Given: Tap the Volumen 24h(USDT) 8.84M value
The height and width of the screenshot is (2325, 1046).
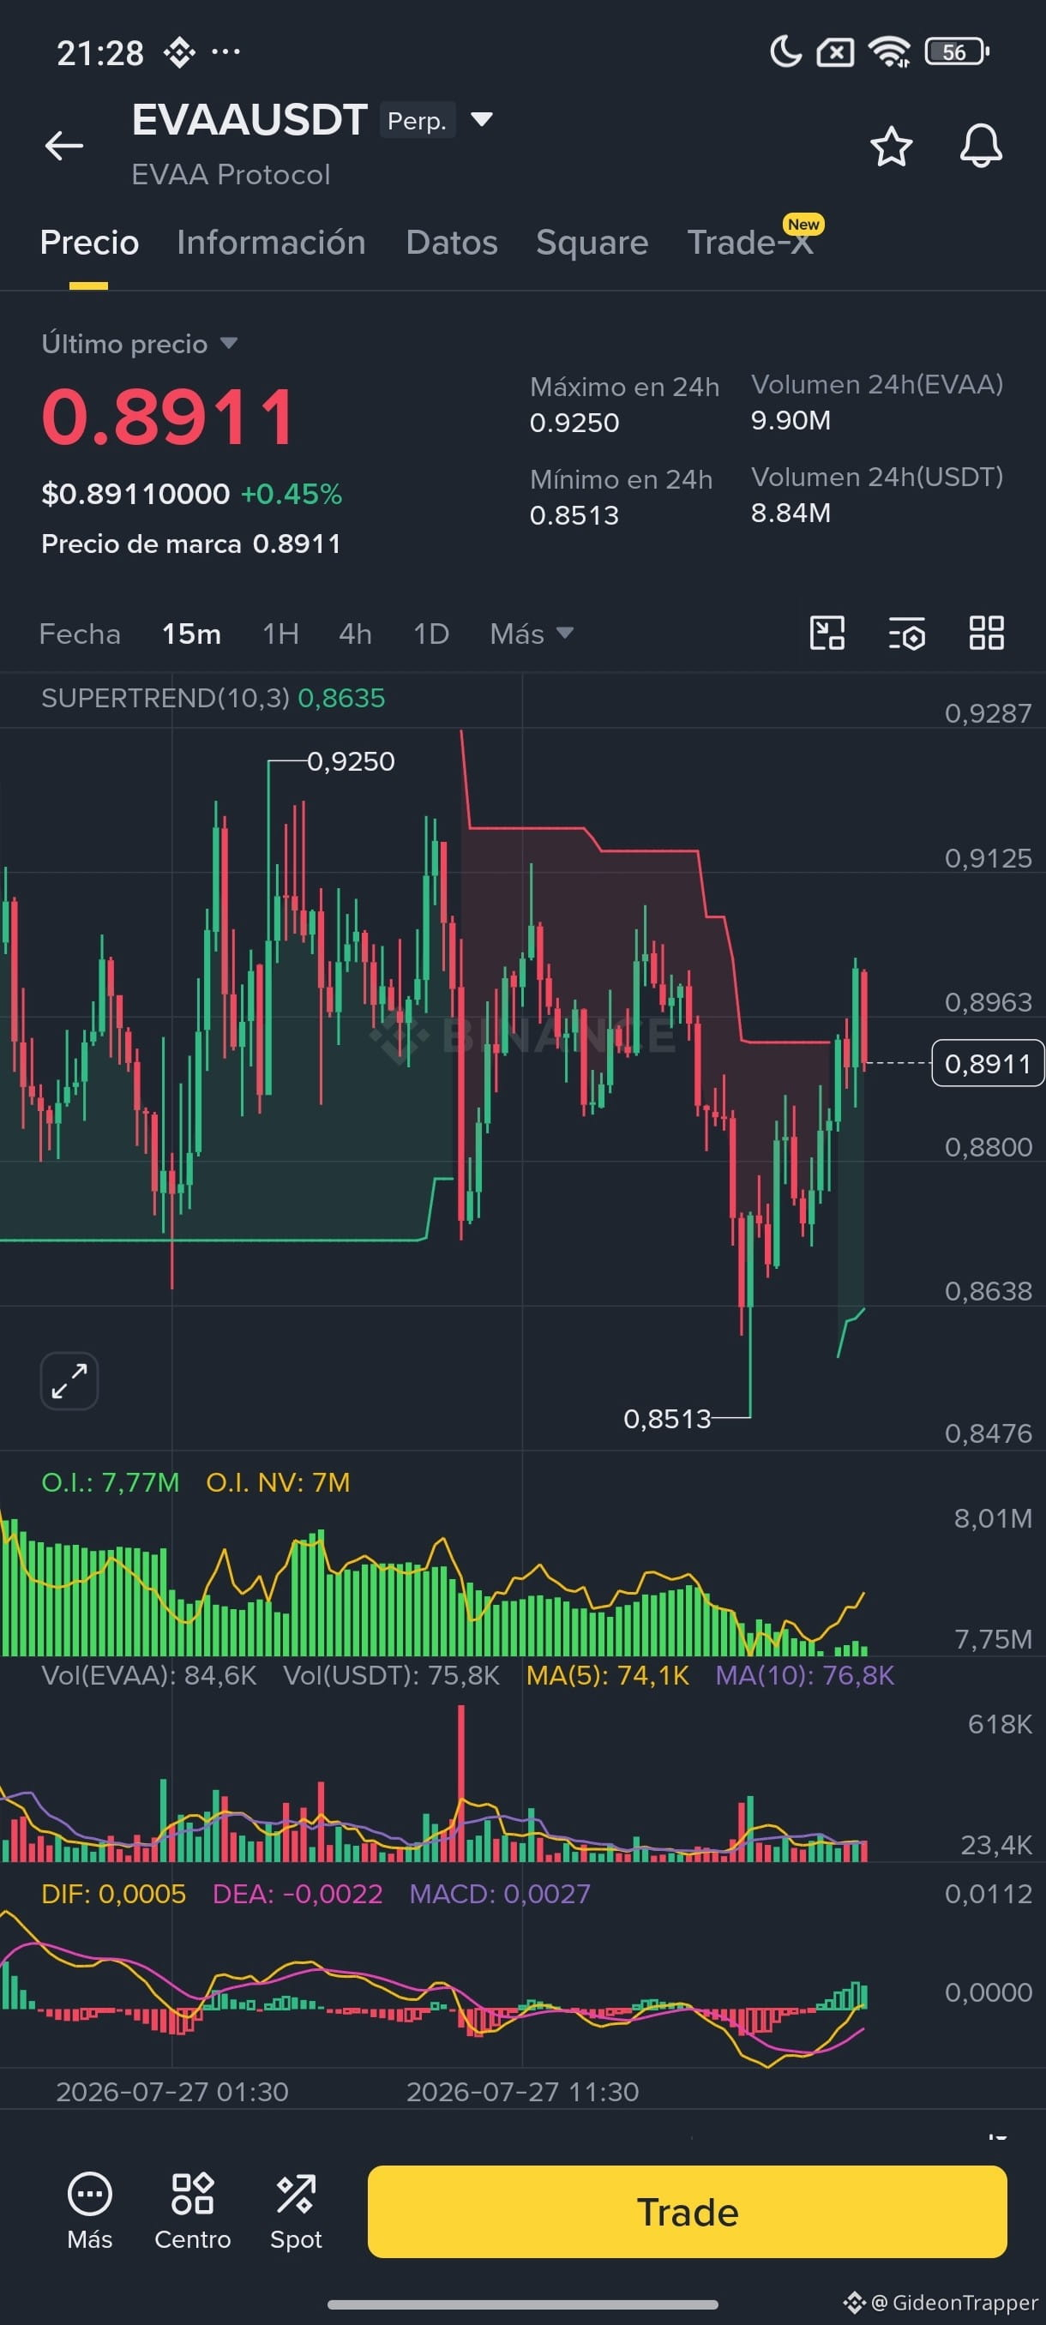Looking at the screenshot, I should [791, 513].
